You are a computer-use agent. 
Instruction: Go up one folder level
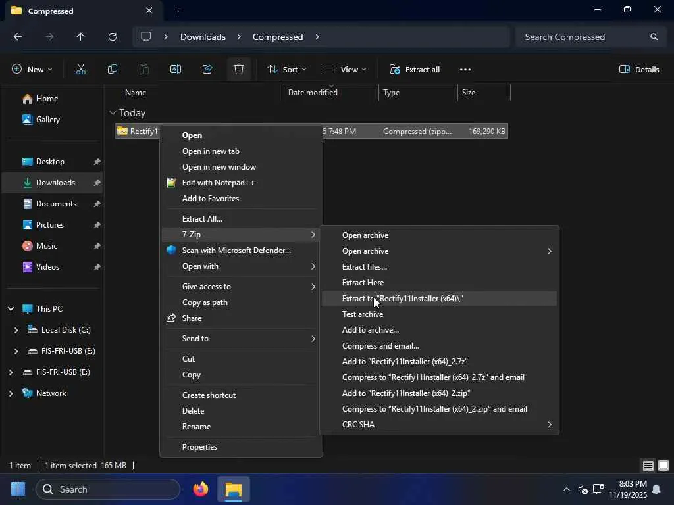(81, 37)
